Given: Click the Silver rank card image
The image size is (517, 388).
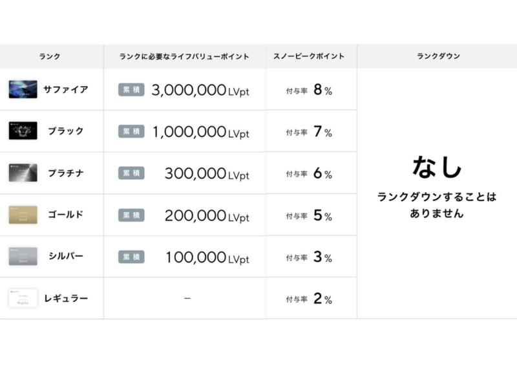Looking at the screenshot, I should pos(23,257).
